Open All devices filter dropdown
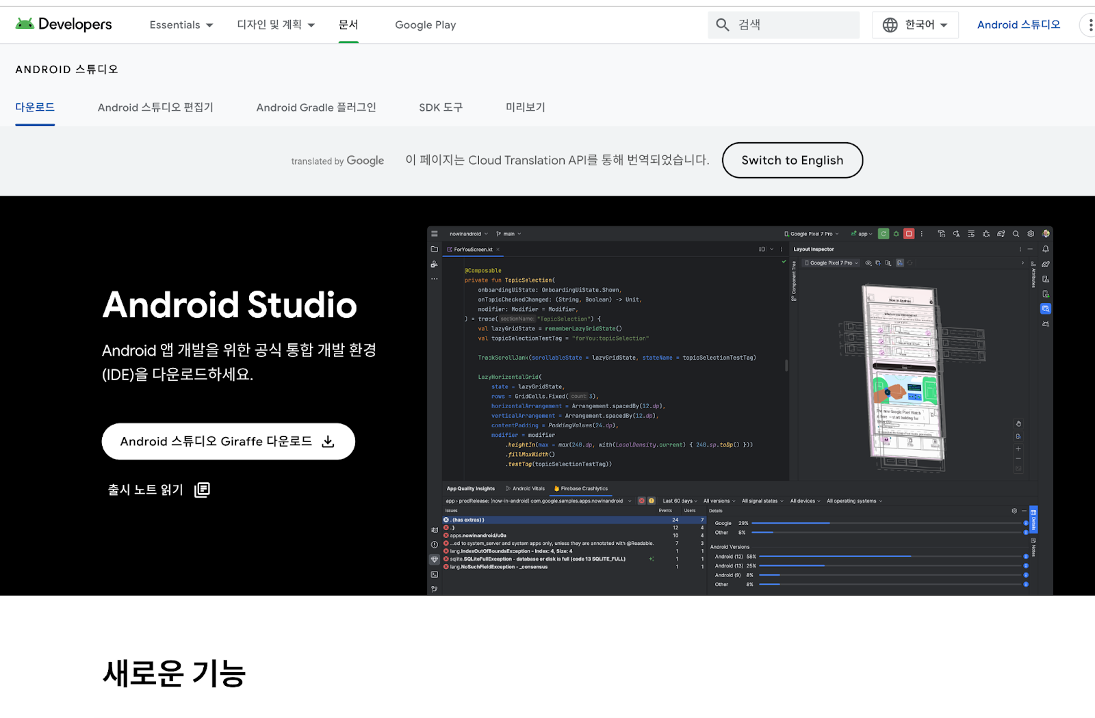This screenshot has height=718, width=1095. tap(805, 501)
